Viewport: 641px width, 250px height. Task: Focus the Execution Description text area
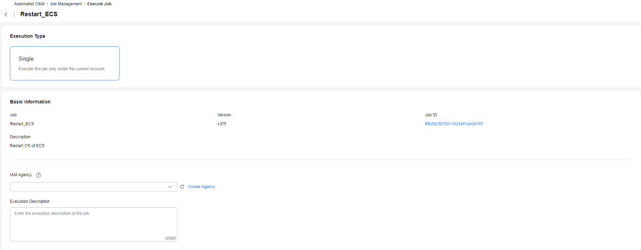(x=93, y=224)
